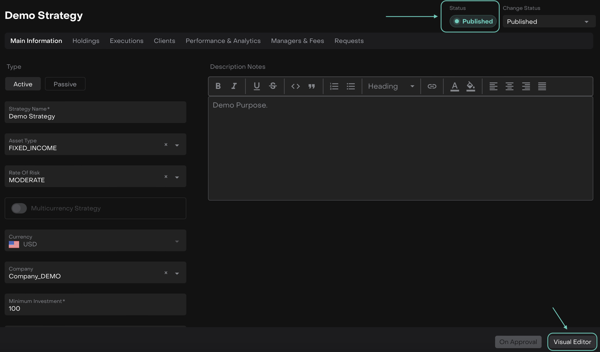
Task: Open the text background fill color picker
Action: click(x=471, y=86)
